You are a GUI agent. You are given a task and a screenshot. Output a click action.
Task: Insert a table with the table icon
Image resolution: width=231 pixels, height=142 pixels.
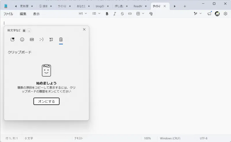coord(138,14)
